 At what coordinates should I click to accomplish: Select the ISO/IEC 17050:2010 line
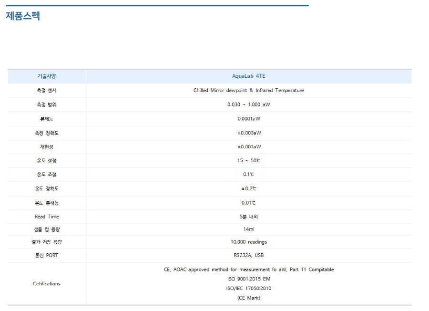tap(249, 288)
